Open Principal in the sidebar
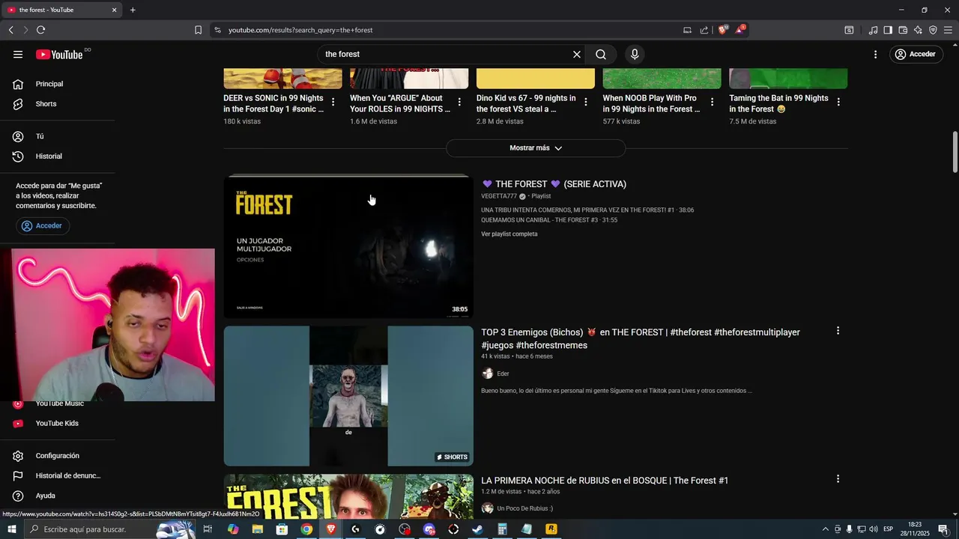The width and height of the screenshot is (959, 539). 49,84
